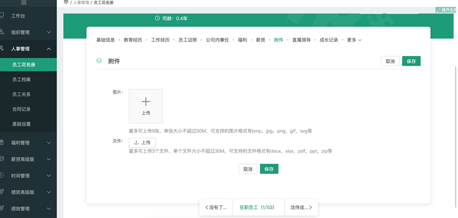
Task: Expand the 薪资高级版 menu chevron
Action: [x=49, y=160]
